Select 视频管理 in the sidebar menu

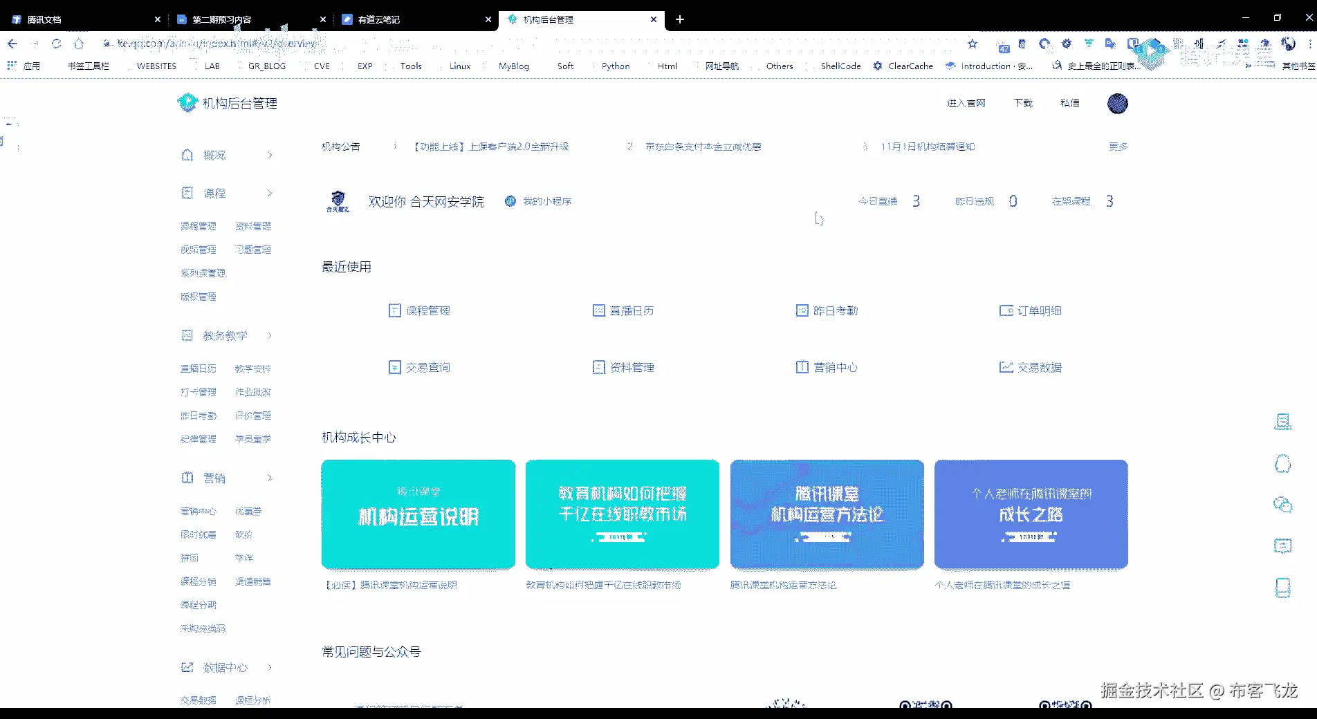pyautogui.click(x=199, y=250)
